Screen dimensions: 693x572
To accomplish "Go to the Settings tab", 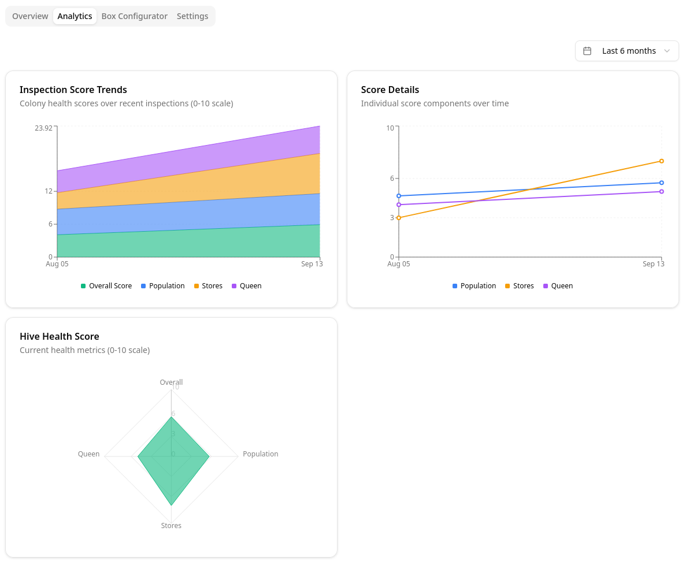I will point(192,16).
